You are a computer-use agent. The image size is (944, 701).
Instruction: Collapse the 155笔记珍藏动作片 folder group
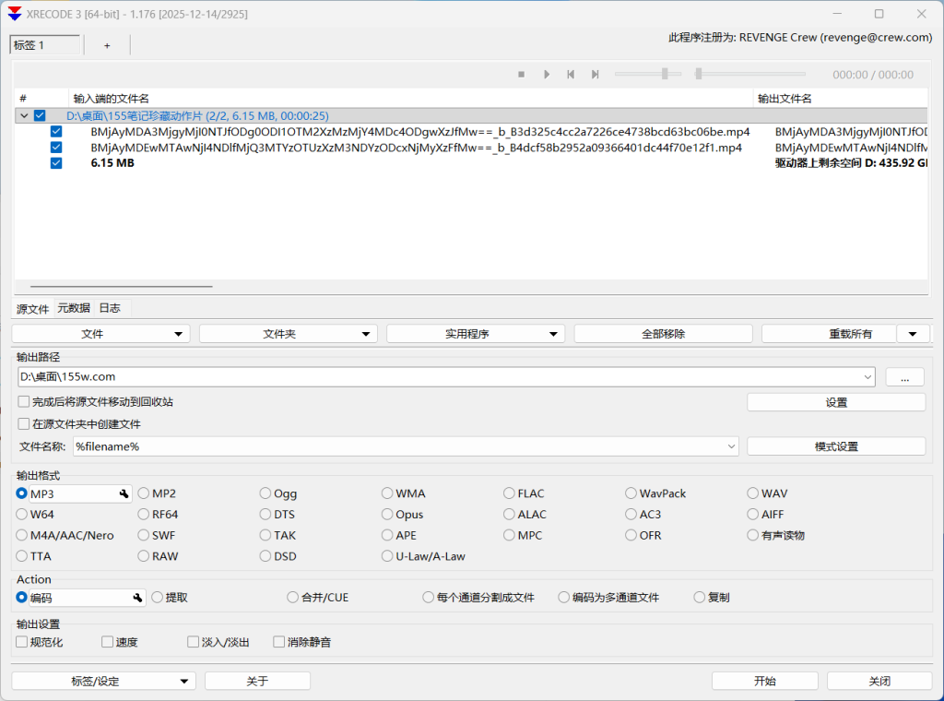tap(23, 116)
